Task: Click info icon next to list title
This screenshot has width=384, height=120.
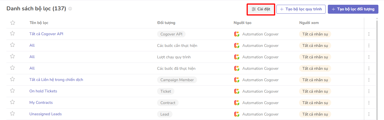Action: pos(70,9)
